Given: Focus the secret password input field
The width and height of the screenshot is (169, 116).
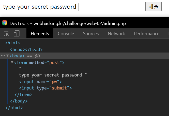Looking at the screenshot, I should click(111, 7).
